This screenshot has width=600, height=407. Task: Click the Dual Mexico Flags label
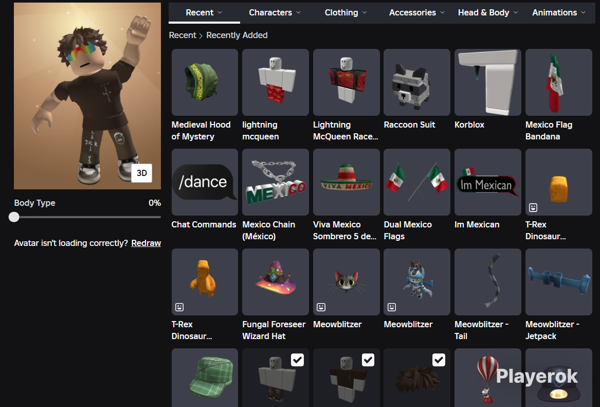[x=408, y=231]
